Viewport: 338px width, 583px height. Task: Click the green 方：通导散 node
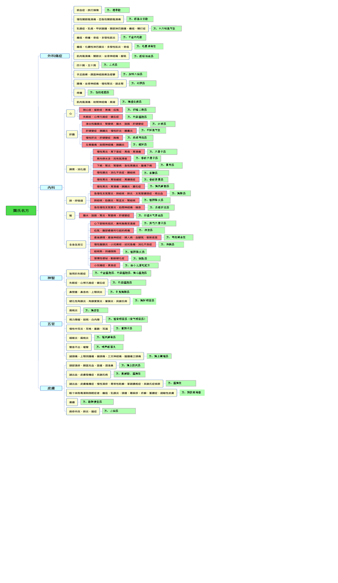click(117, 10)
